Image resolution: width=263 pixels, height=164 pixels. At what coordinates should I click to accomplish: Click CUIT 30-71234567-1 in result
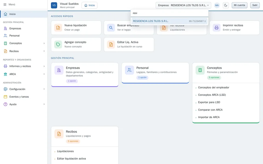197,21
